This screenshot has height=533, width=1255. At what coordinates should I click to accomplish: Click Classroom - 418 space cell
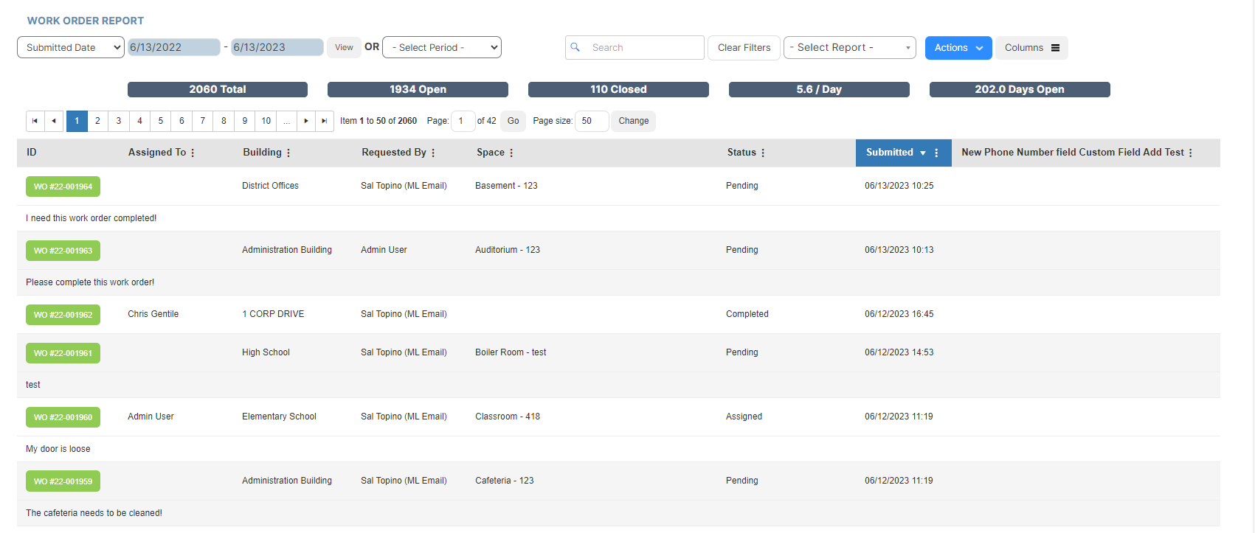[508, 417]
